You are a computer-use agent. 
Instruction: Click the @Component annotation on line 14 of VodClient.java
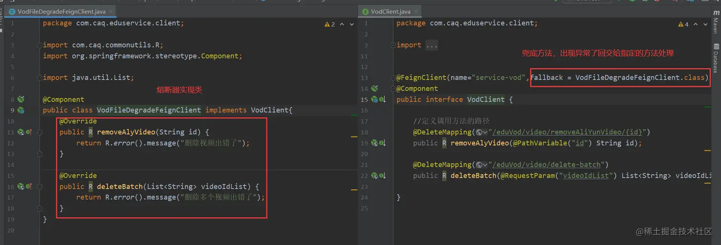click(x=417, y=89)
